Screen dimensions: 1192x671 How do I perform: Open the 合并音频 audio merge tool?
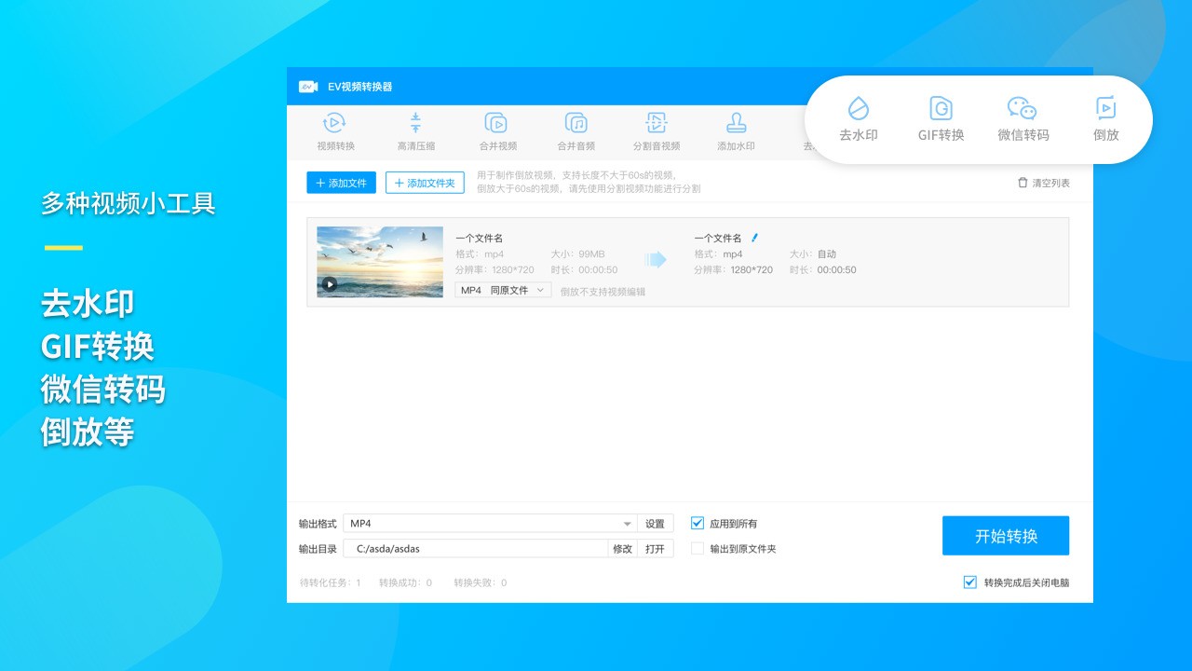576,130
